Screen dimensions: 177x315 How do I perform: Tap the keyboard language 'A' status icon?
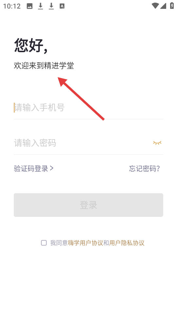pyautogui.click(x=62, y=6)
